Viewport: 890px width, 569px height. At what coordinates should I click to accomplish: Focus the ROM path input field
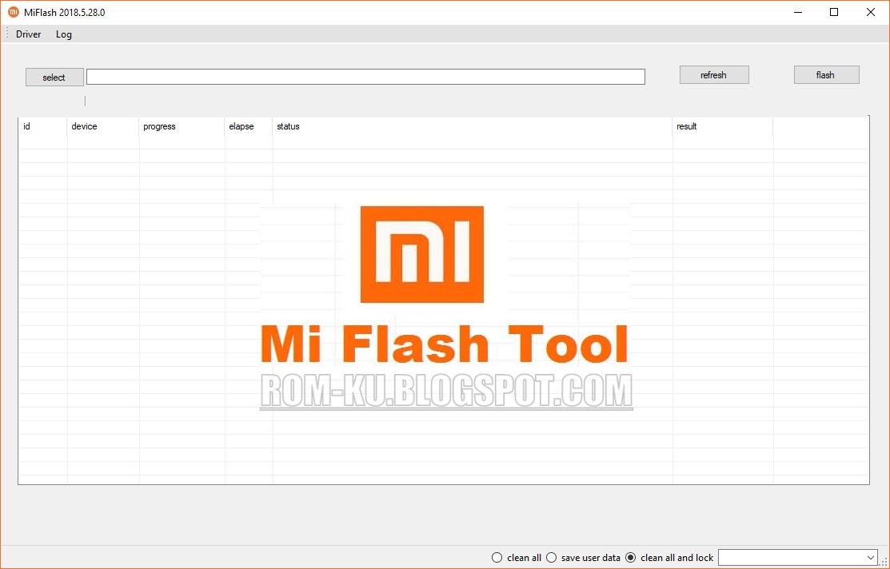pyautogui.click(x=365, y=77)
